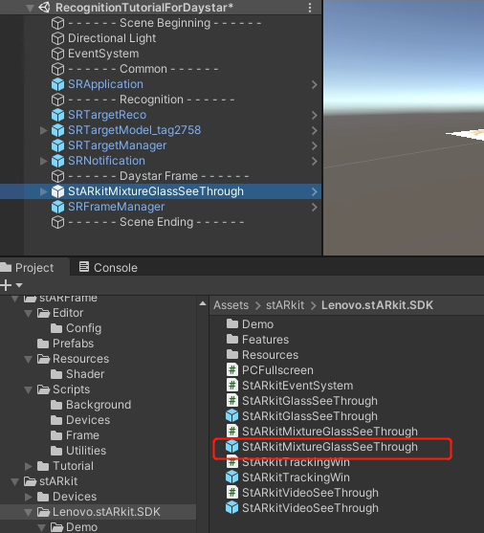Viewport: 484px width, 533px height.
Task: Click the PCFullscreen script icon
Action: [x=232, y=369]
